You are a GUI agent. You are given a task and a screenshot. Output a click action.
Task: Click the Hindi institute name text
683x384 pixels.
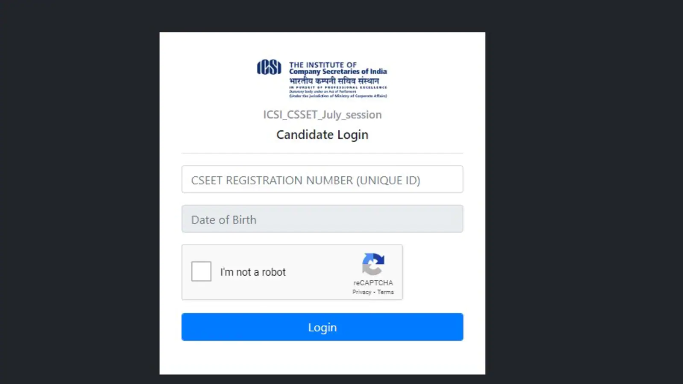tap(334, 81)
